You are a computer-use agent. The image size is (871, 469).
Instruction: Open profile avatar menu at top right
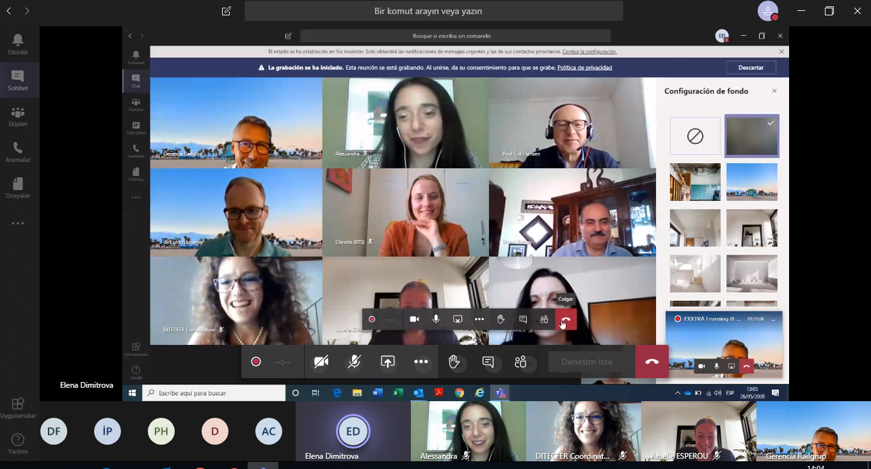coord(768,11)
